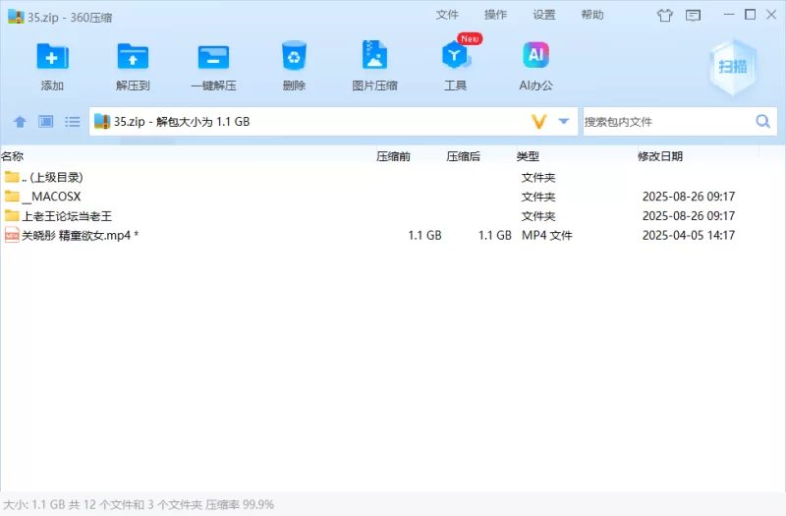Click the 添加 (Add) toolbar icon
This screenshot has height=516, width=786.
(x=52, y=56)
